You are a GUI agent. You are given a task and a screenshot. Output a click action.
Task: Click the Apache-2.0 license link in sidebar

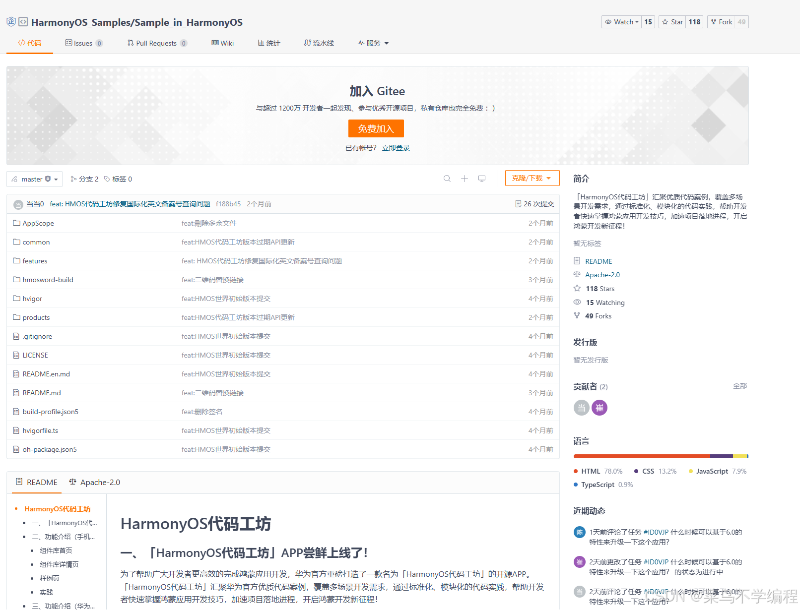[602, 275]
